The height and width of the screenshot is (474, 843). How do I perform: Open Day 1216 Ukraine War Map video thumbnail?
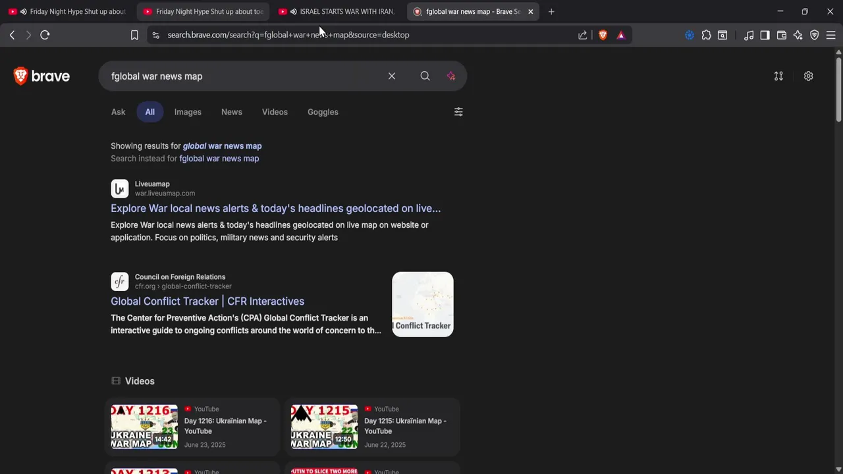[144, 427]
